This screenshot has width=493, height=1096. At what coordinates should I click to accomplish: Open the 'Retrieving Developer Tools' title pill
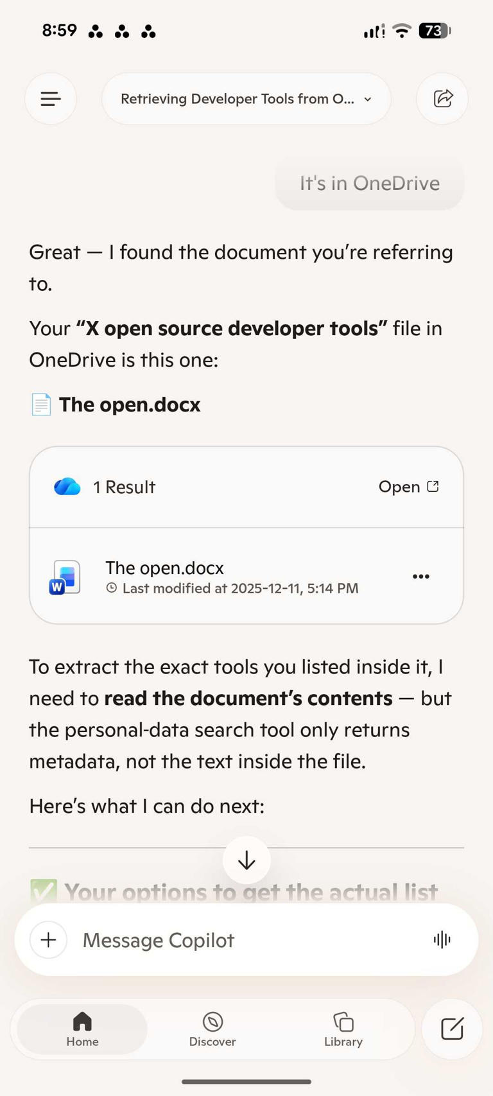point(238,99)
